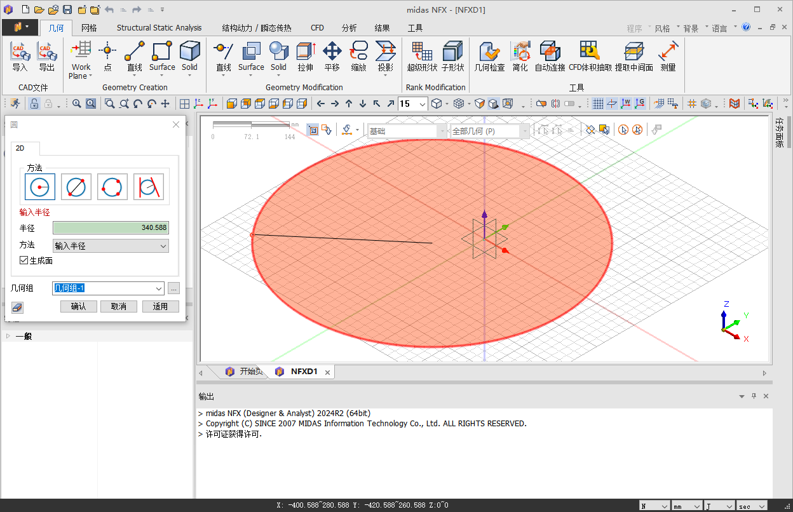Switch to the 分析 ribbon tab

[349, 28]
